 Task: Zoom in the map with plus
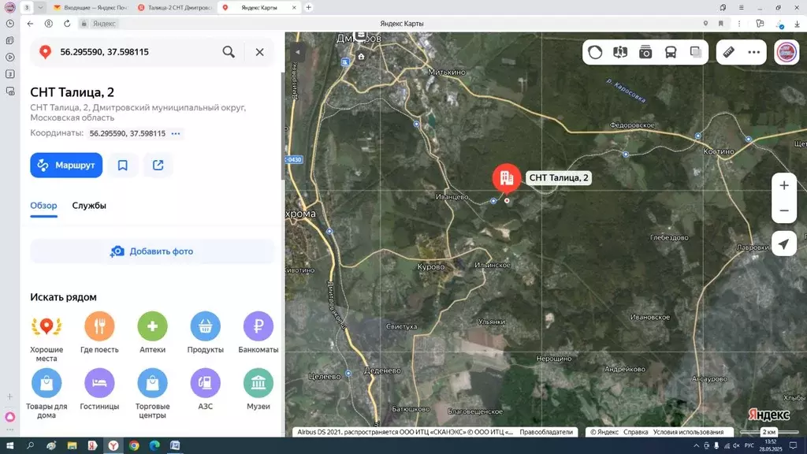pyautogui.click(x=784, y=185)
